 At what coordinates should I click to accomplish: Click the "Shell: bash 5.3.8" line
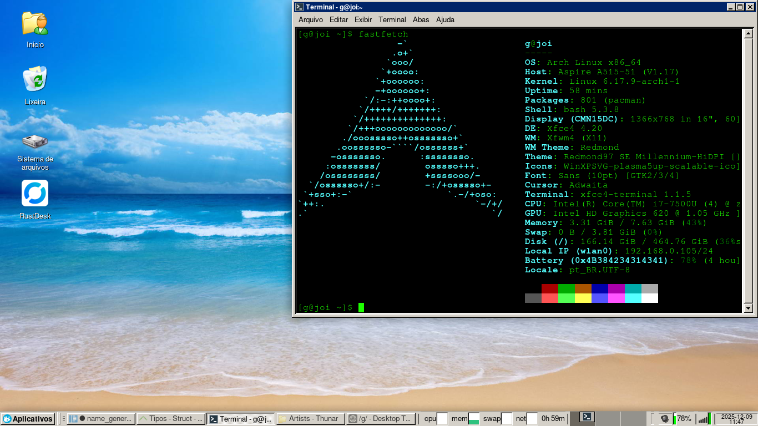click(572, 110)
